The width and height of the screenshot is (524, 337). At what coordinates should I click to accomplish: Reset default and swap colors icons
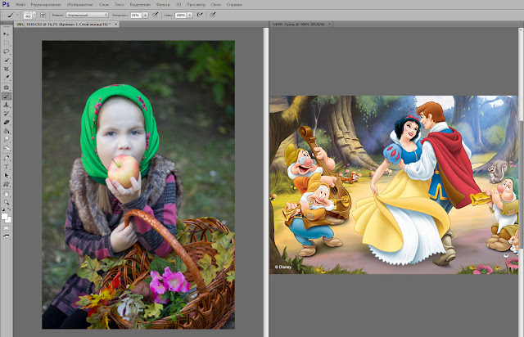(7, 209)
